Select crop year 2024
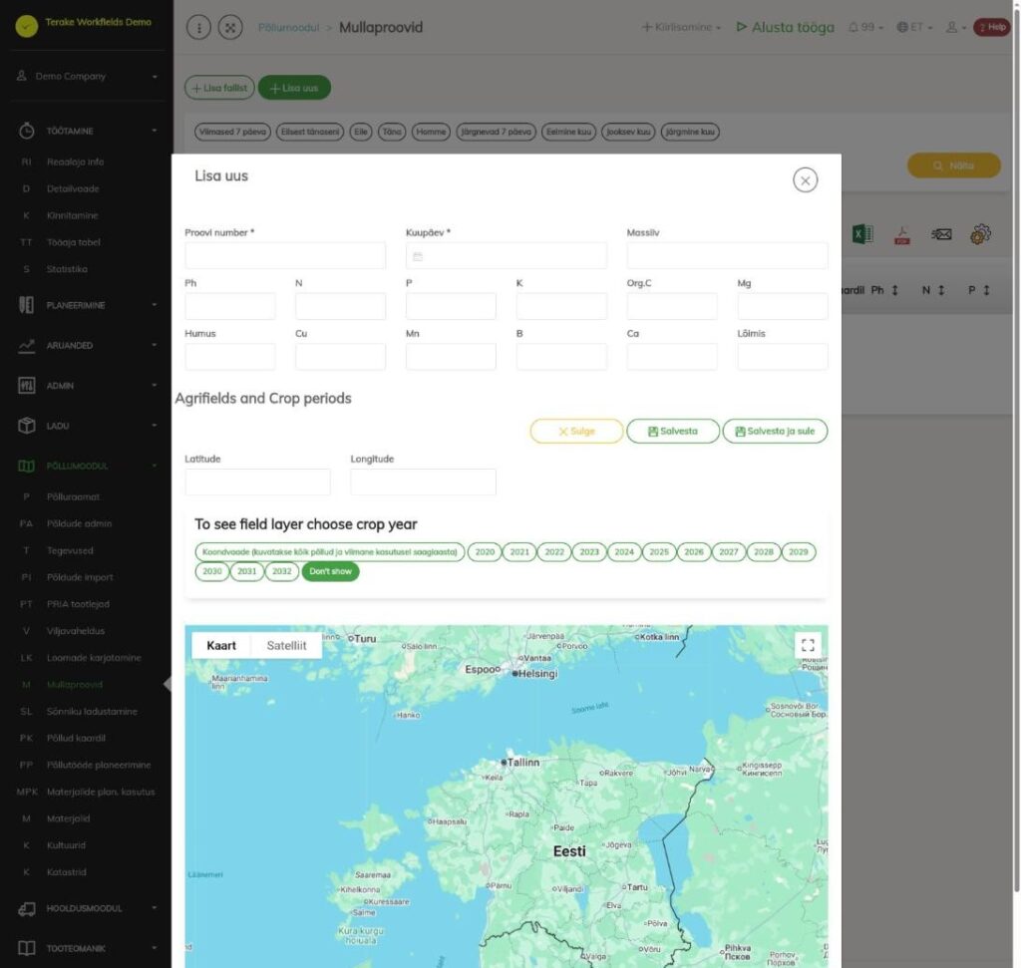 pos(624,552)
